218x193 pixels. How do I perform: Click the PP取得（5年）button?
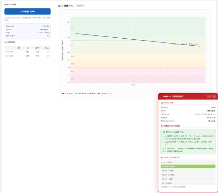tap(27, 12)
